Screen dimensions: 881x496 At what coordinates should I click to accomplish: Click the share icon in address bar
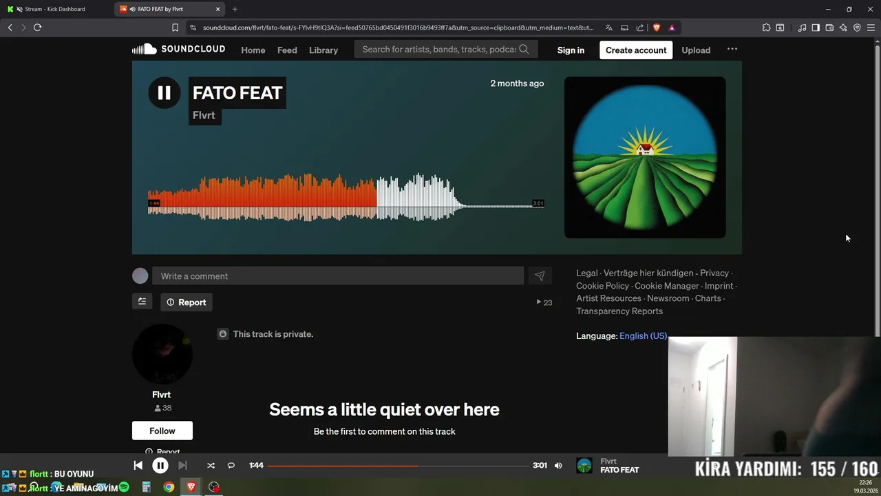(640, 28)
